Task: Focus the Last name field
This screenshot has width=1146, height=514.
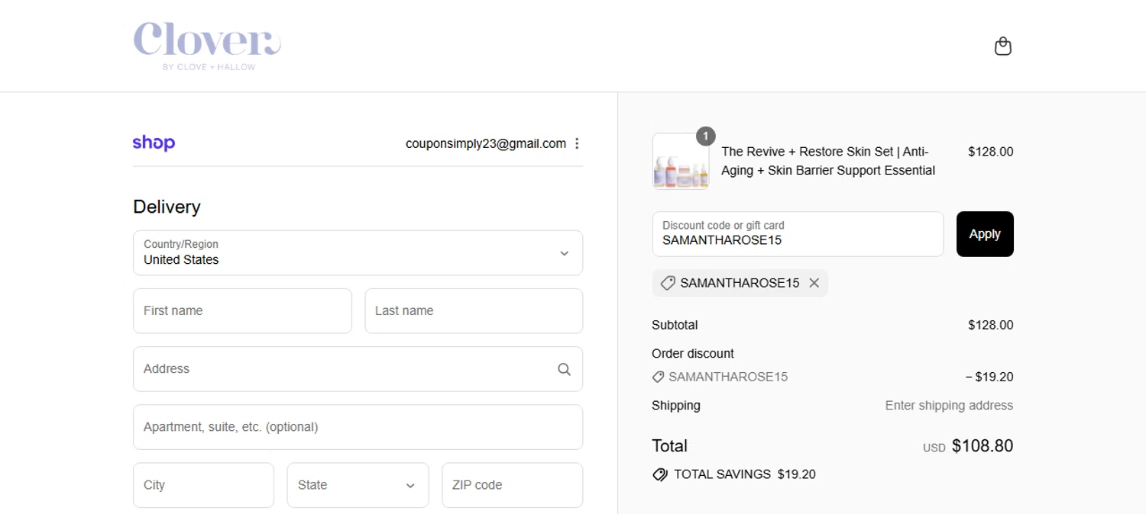Action: pyautogui.click(x=474, y=310)
